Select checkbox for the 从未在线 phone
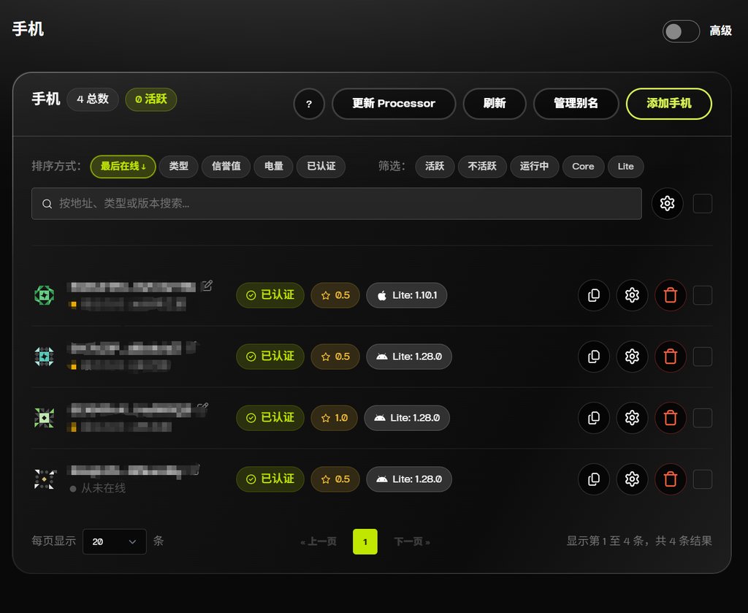 [702, 479]
